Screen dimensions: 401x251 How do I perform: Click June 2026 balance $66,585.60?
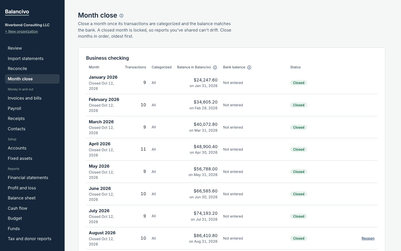(206, 191)
